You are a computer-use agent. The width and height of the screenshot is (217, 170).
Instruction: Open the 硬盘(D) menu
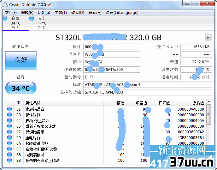click(x=78, y=13)
